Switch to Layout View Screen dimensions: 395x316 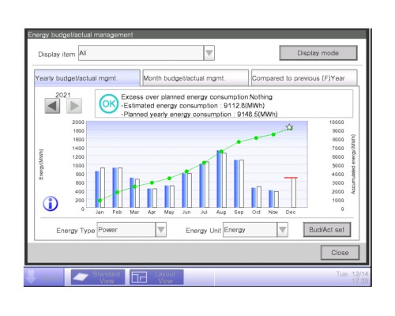point(156,277)
